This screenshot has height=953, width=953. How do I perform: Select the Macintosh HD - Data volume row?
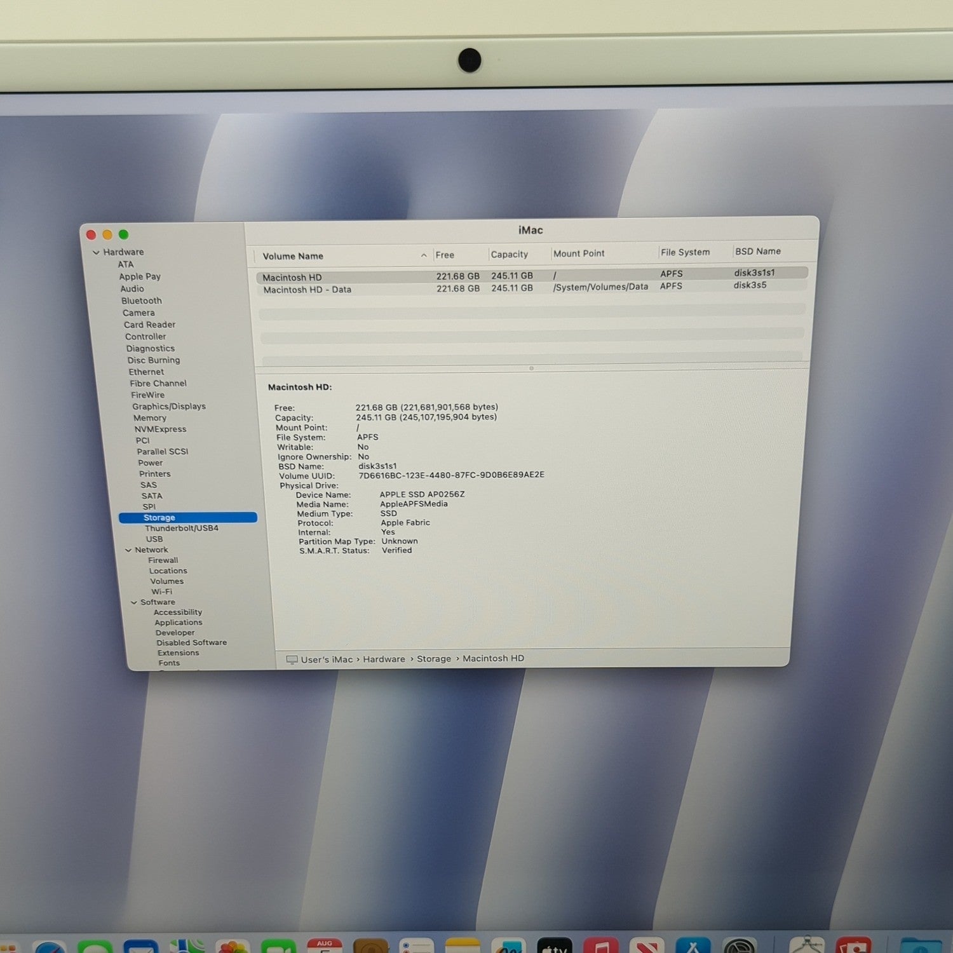tap(532, 288)
